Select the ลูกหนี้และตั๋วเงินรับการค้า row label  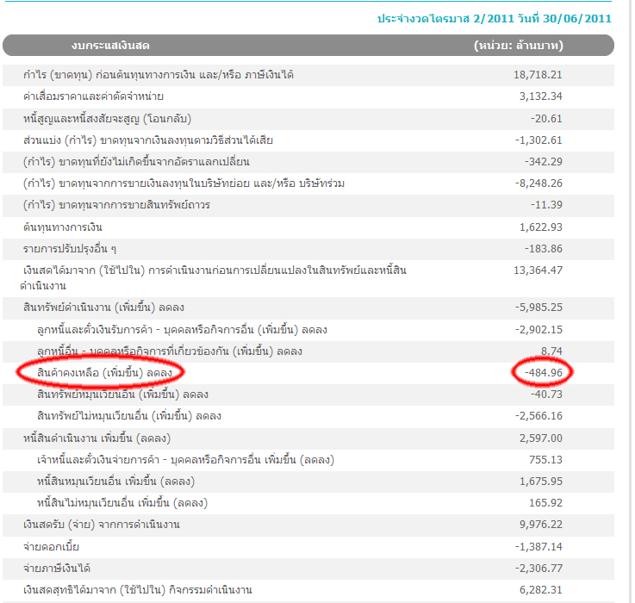tap(182, 330)
